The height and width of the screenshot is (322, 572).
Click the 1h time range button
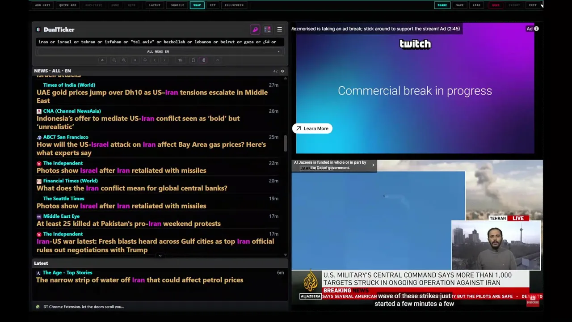pos(180,60)
